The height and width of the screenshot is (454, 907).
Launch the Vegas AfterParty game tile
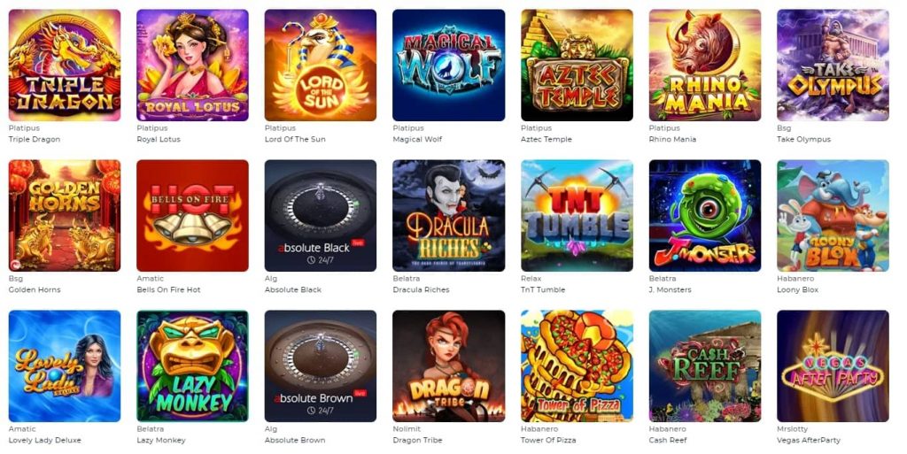(833, 366)
